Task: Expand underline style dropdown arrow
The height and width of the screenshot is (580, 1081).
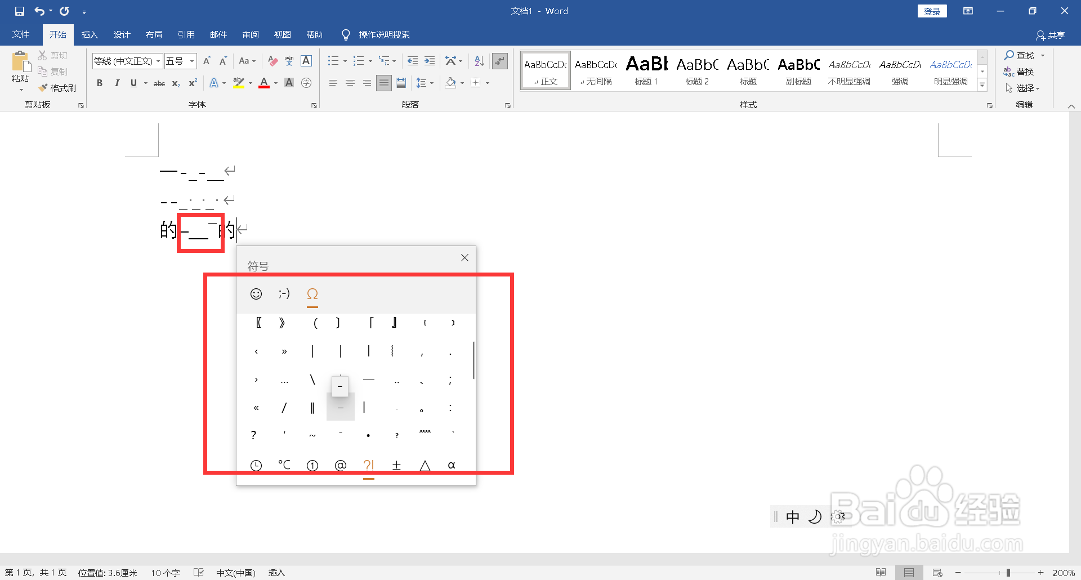Action: pyautogui.click(x=145, y=83)
